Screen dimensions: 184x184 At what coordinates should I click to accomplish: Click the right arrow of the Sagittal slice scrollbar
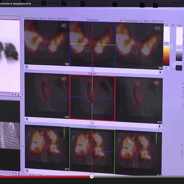(160, 126)
